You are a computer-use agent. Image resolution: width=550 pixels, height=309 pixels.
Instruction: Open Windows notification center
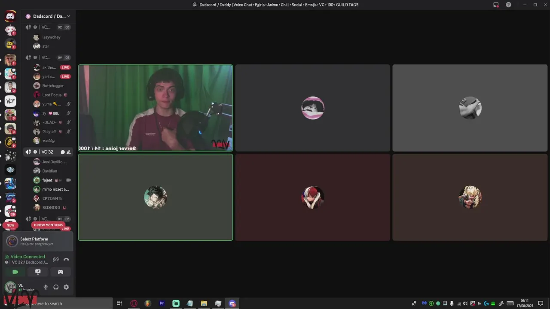tap(541, 303)
